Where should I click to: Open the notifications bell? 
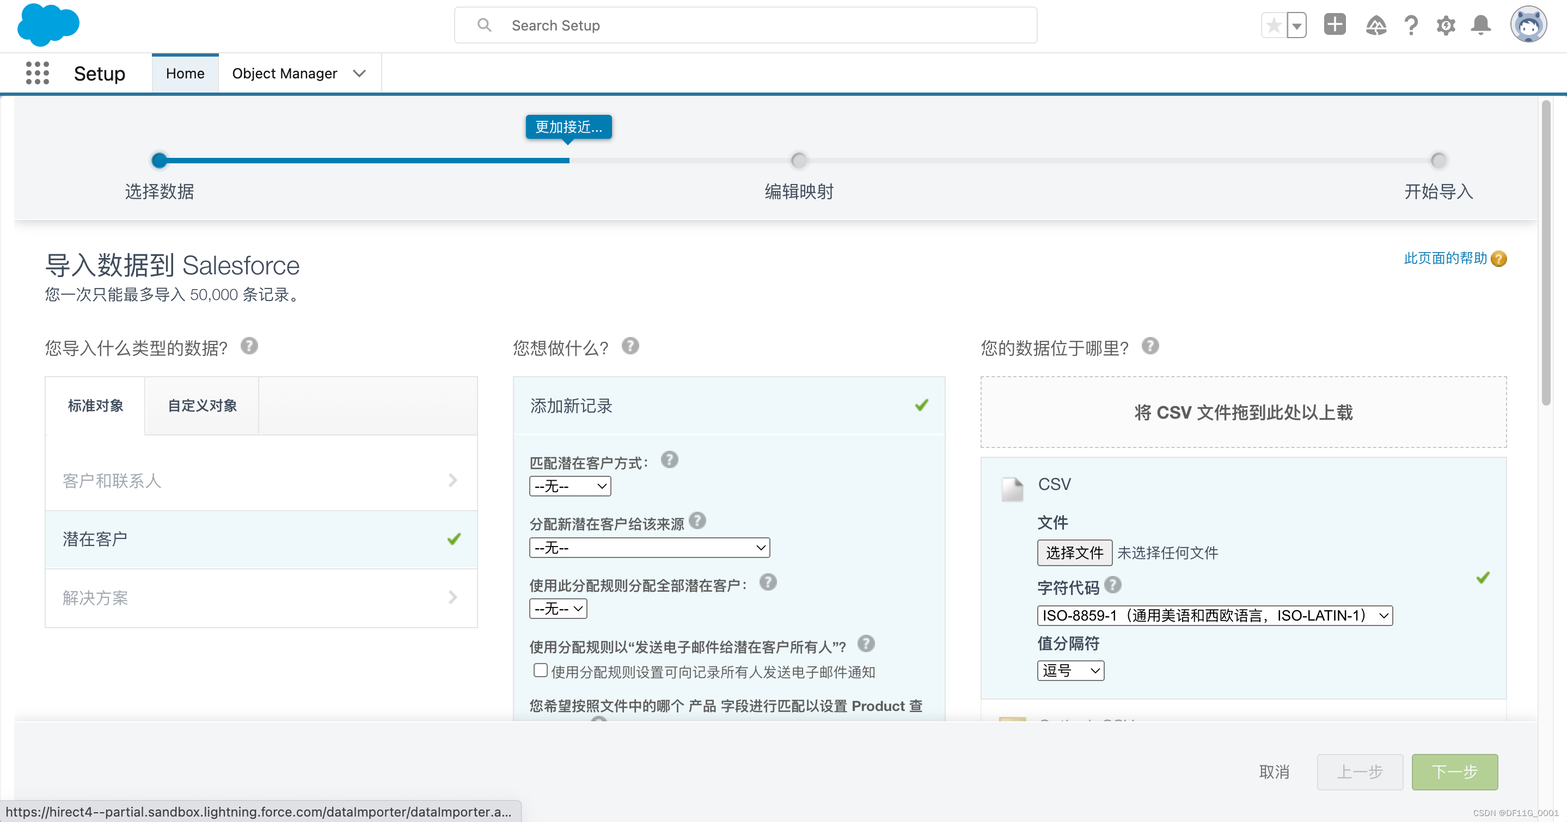(x=1480, y=25)
